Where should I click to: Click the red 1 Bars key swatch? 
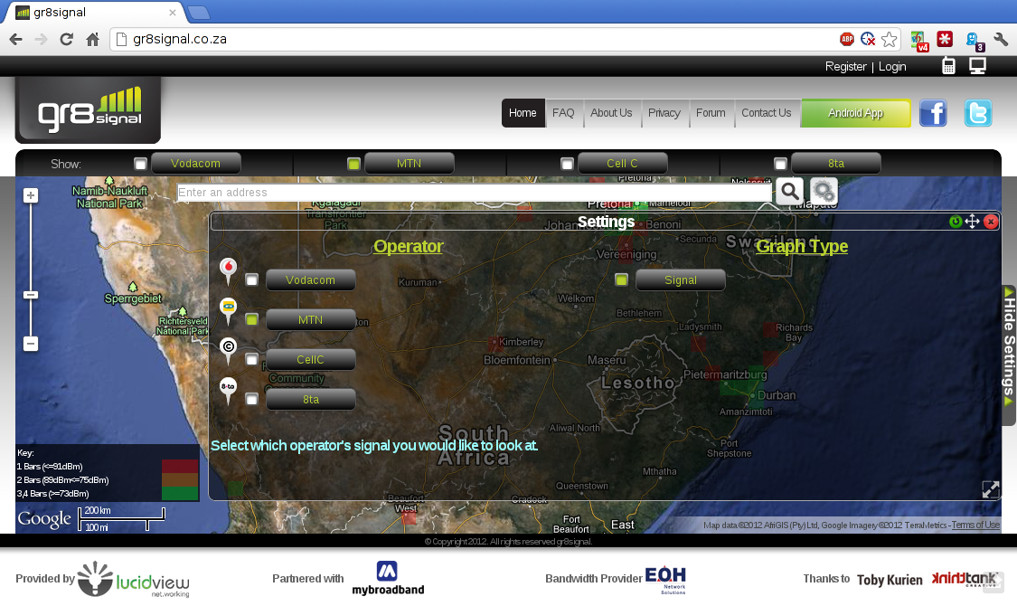[x=180, y=466]
